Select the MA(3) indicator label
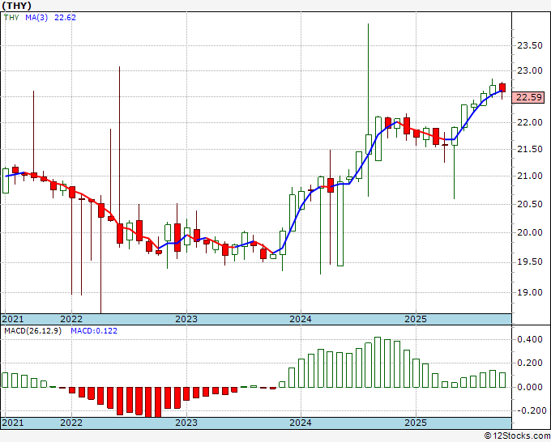551x442 pixels. [x=36, y=18]
